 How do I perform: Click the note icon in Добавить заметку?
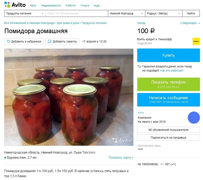(x=50, y=42)
